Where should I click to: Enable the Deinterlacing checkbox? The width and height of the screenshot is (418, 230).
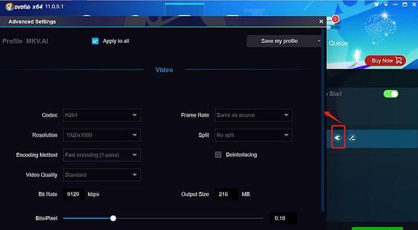218,155
